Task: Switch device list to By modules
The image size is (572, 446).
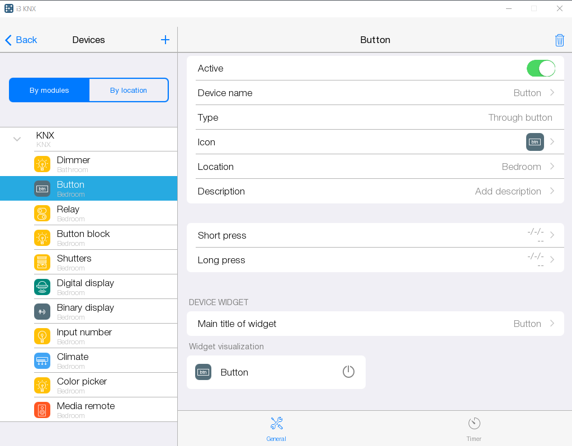Action: [49, 91]
